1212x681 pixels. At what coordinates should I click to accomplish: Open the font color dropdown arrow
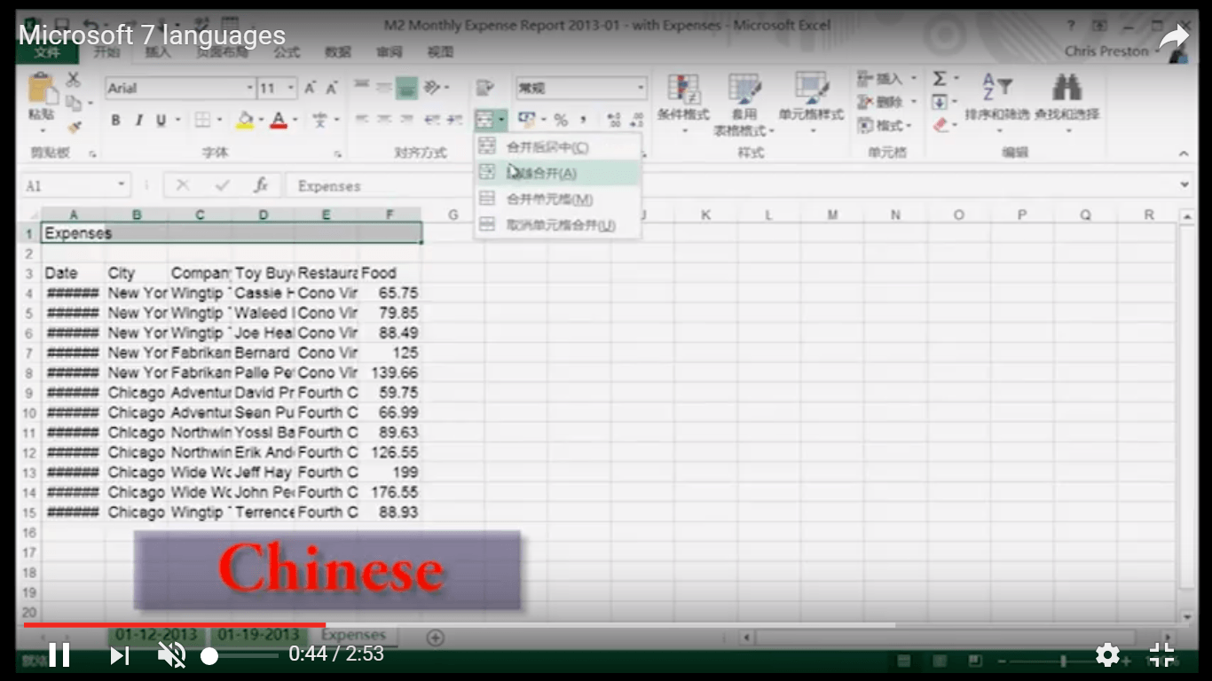tap(295, 120)
